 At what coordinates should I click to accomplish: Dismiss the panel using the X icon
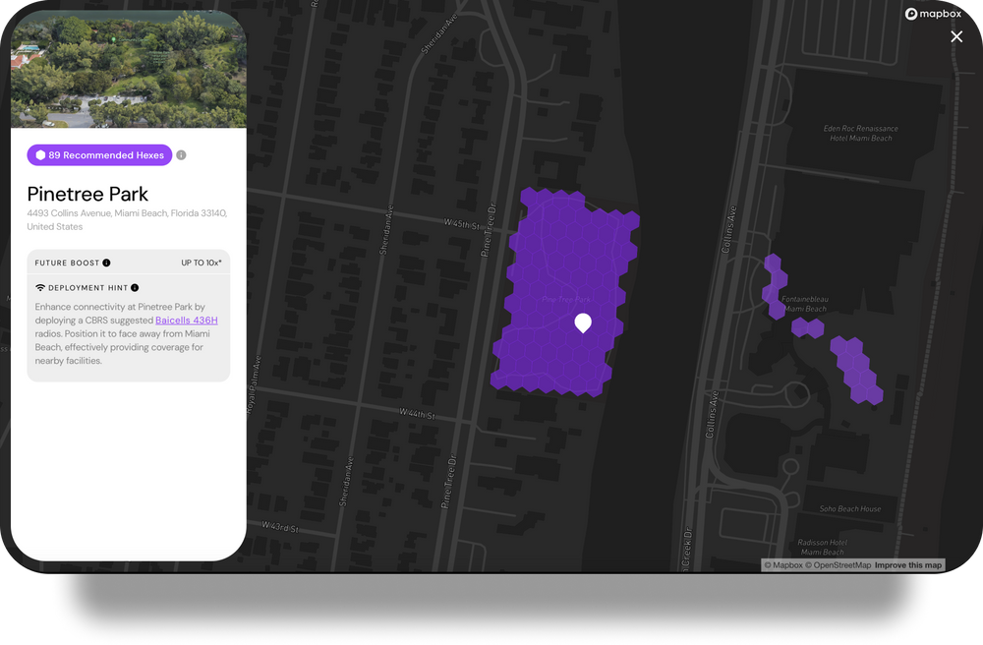coord(956,36)
